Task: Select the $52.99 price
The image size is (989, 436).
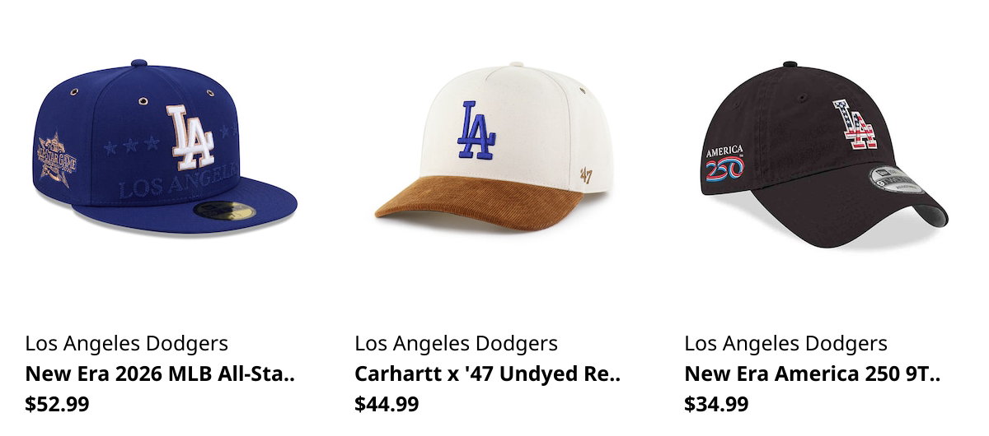Action: pos(58,404)
